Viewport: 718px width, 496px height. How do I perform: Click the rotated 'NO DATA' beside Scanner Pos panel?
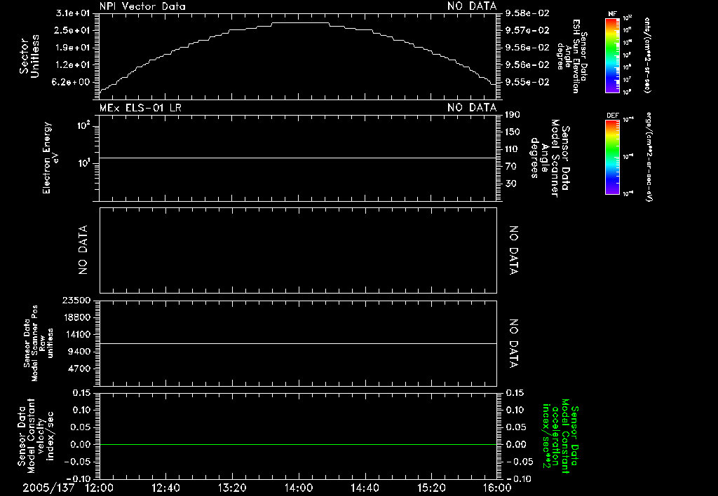514,344
